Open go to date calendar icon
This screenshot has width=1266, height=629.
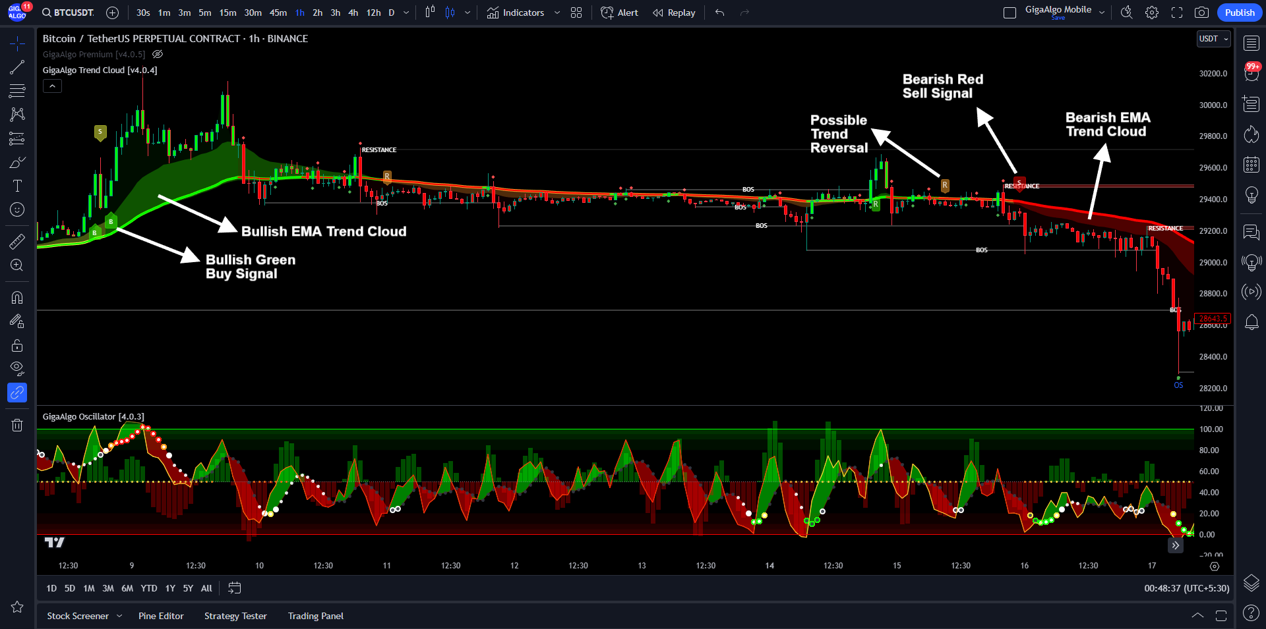point(235,588)
